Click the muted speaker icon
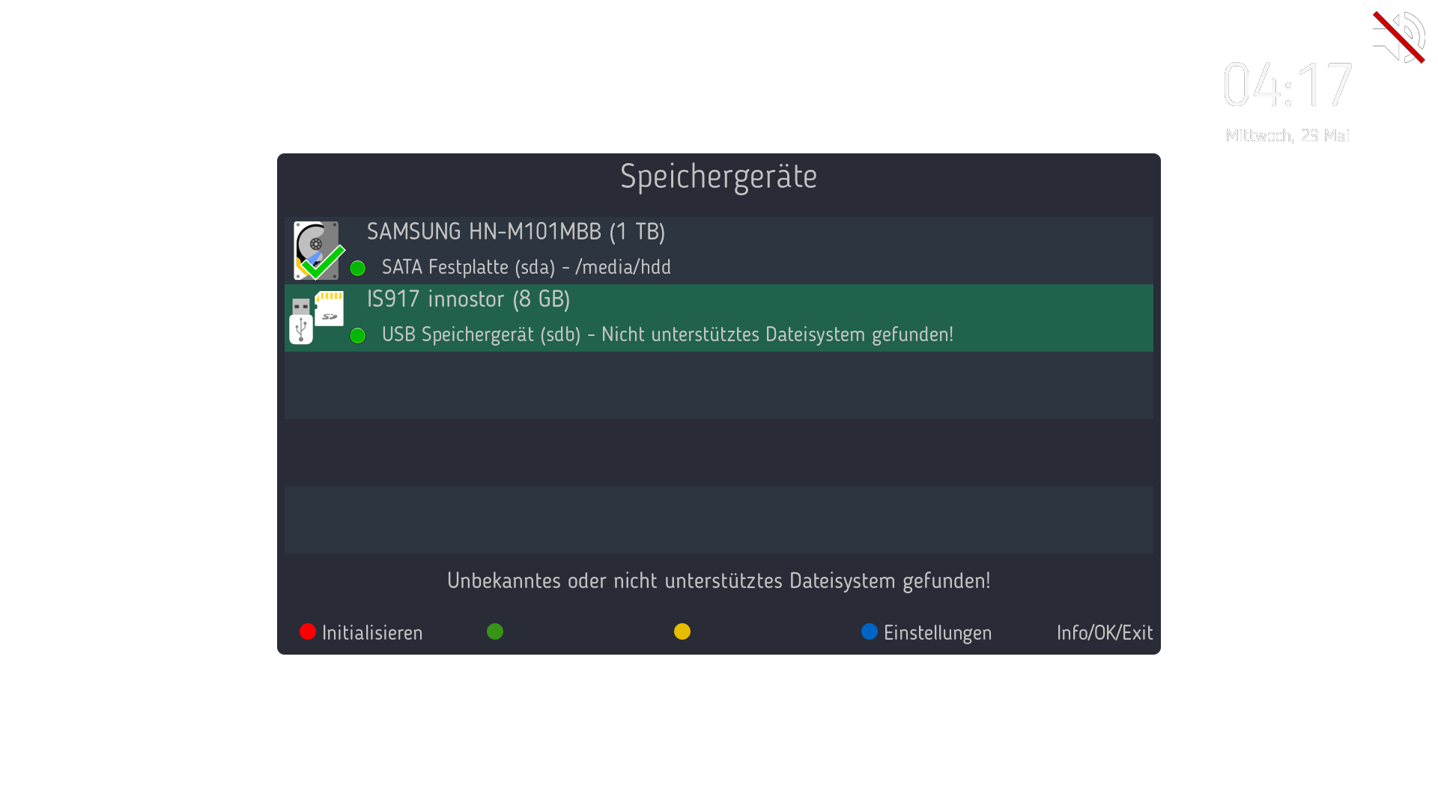Screen dimensions: 1438x808 pos(1398,37)
